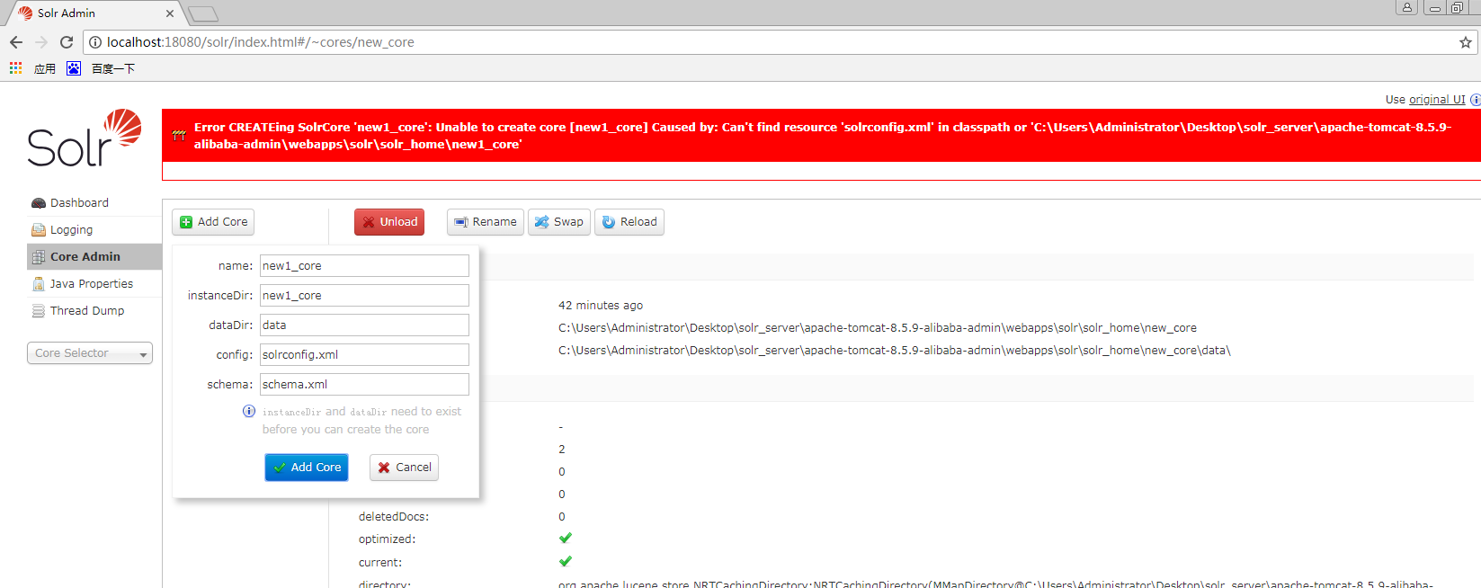Cancel the add core form
1481x588 pixels.
405,468
